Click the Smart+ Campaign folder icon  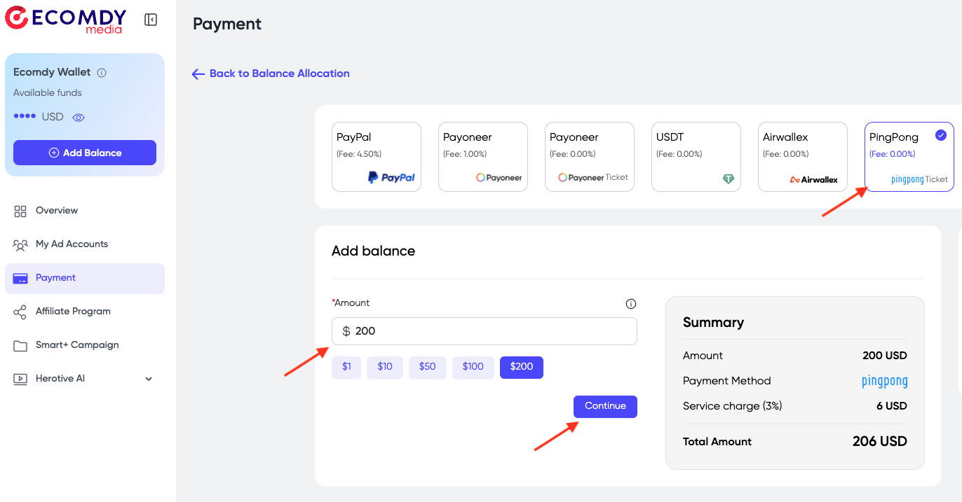pos(20,345)
